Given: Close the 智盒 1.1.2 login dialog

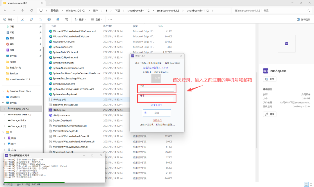Looking at the screenshot, I should (x=181, y=56).
